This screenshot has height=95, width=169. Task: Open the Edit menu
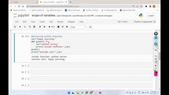click(25, 22)
